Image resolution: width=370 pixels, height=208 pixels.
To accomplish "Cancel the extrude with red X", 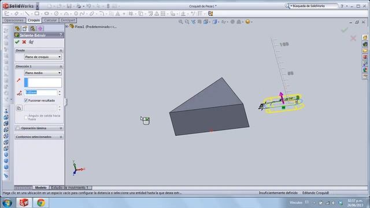I will pyautogui.click(x=24, y=42).
